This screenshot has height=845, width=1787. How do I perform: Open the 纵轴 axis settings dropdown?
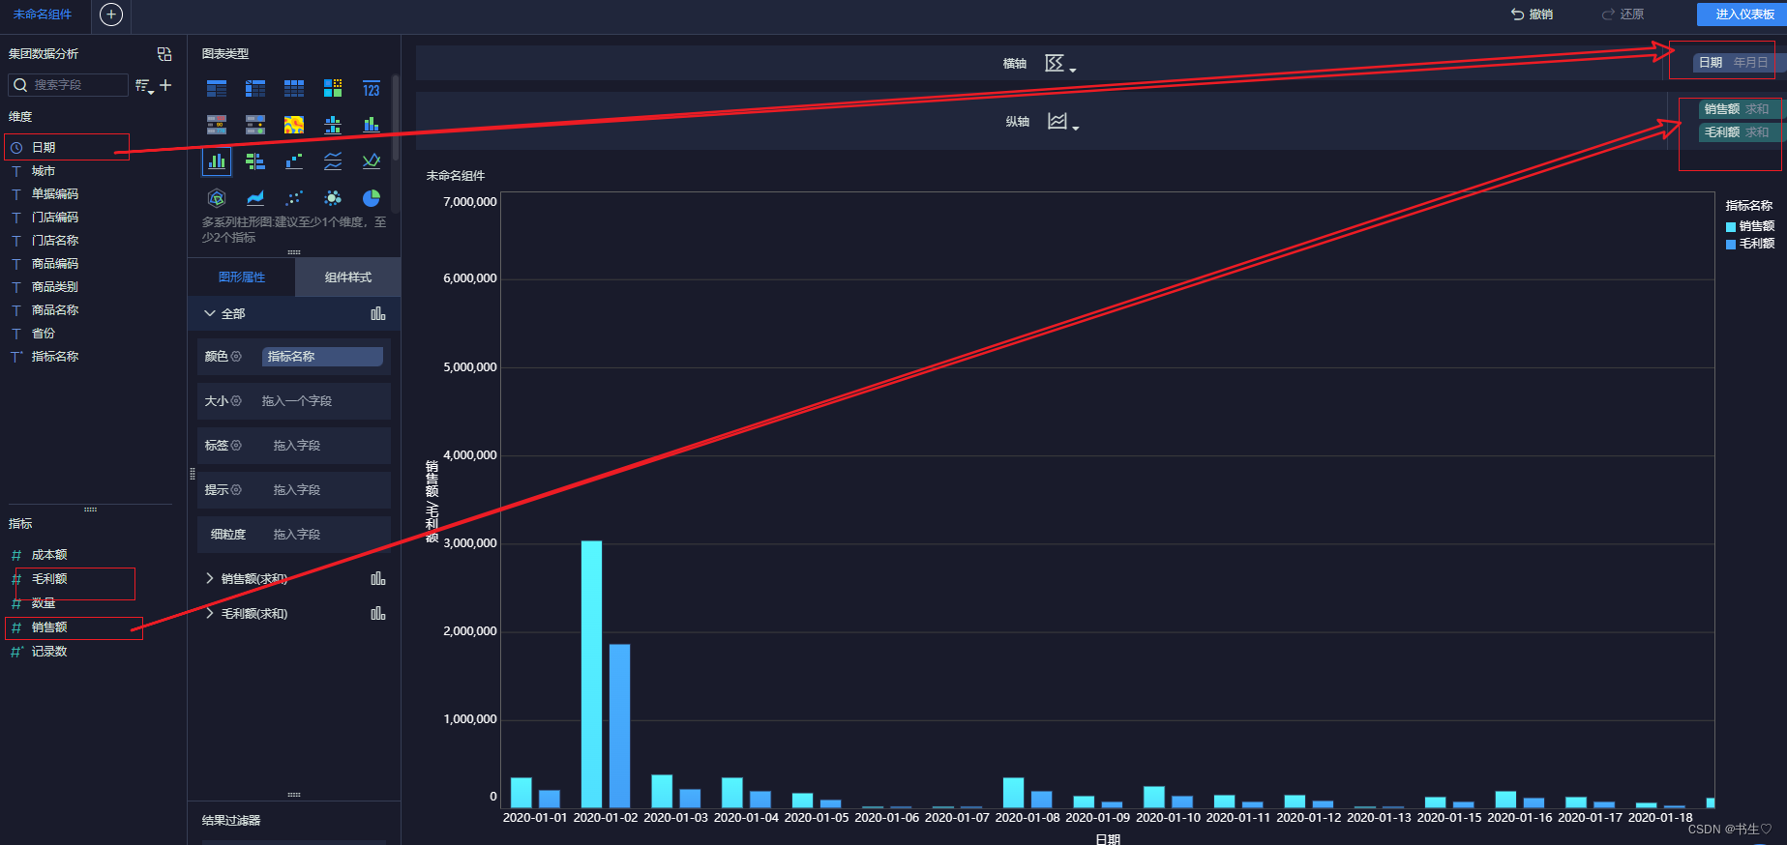click(1062, 122)
